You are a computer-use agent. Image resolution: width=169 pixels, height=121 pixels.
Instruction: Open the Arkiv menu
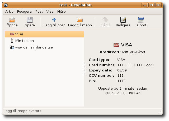(10, 12)
